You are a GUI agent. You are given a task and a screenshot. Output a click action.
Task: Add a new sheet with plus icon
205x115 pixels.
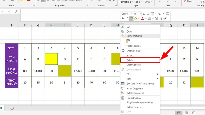(12, 108)
